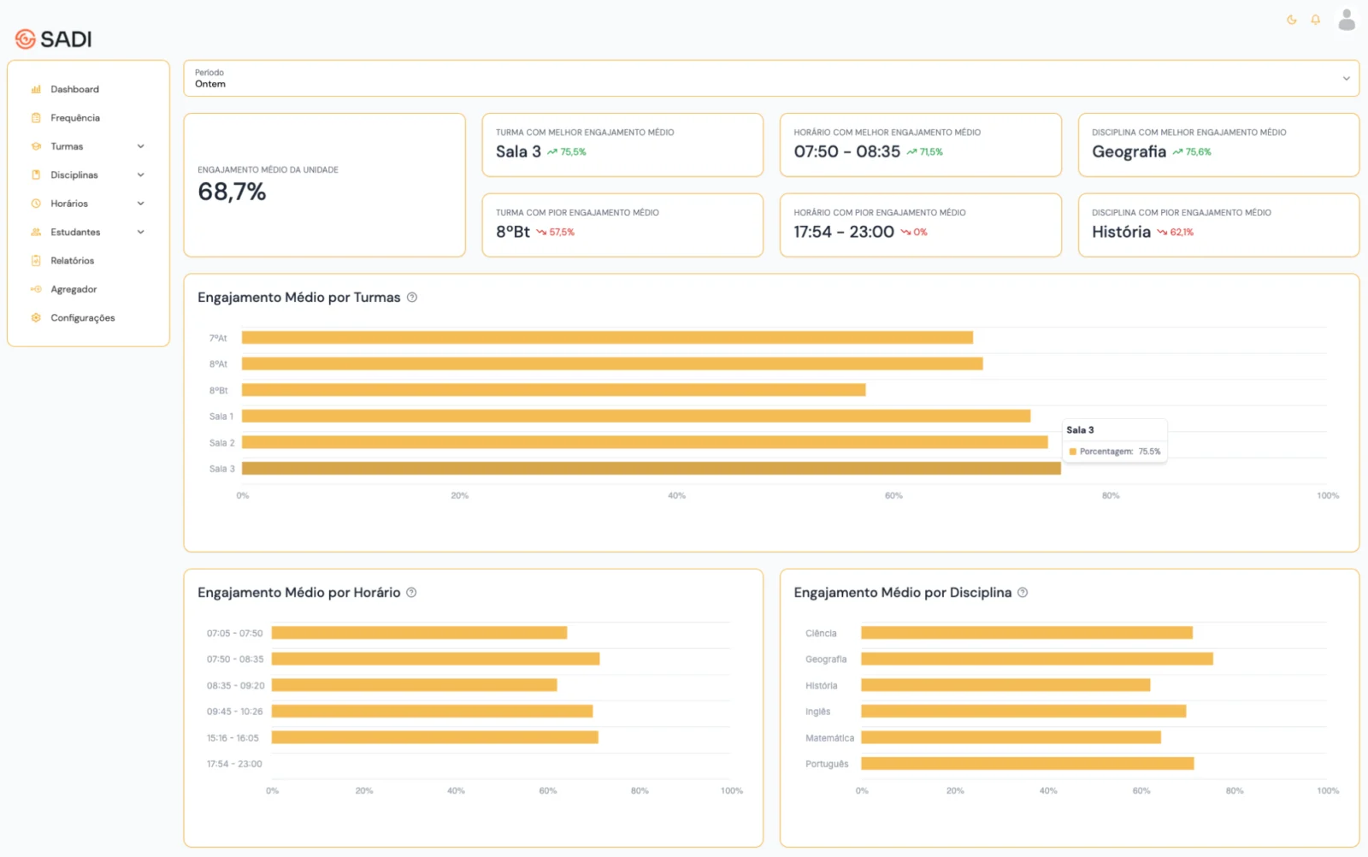The image size is (1368, 857).
Task: Click the História worst discipline card
Action: tap(1218, 225)
